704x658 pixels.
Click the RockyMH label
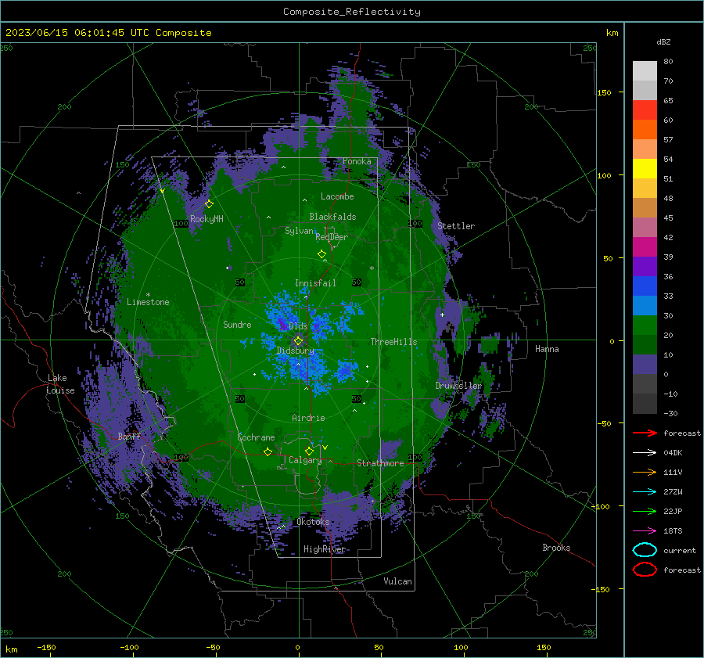207,219
